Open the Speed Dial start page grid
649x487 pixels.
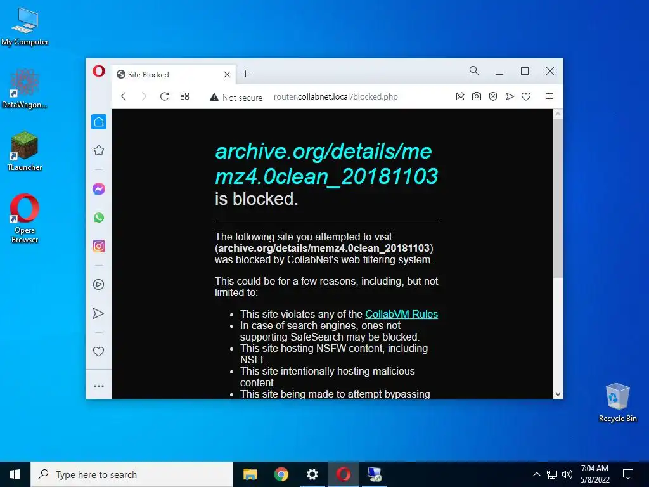click(x=184, y=96)
